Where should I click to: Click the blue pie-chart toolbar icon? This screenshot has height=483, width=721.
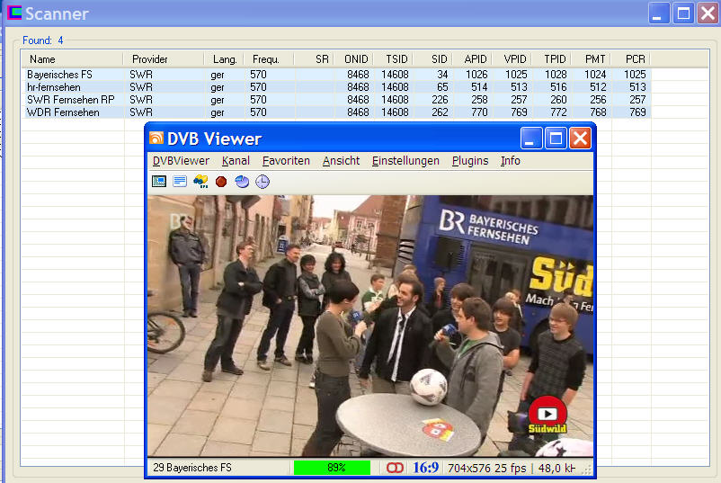click(242, 182)
